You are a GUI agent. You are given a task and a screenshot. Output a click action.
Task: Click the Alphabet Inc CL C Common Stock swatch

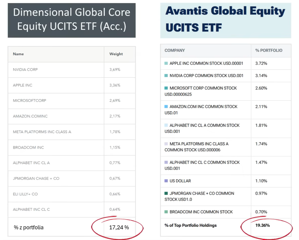166,162
